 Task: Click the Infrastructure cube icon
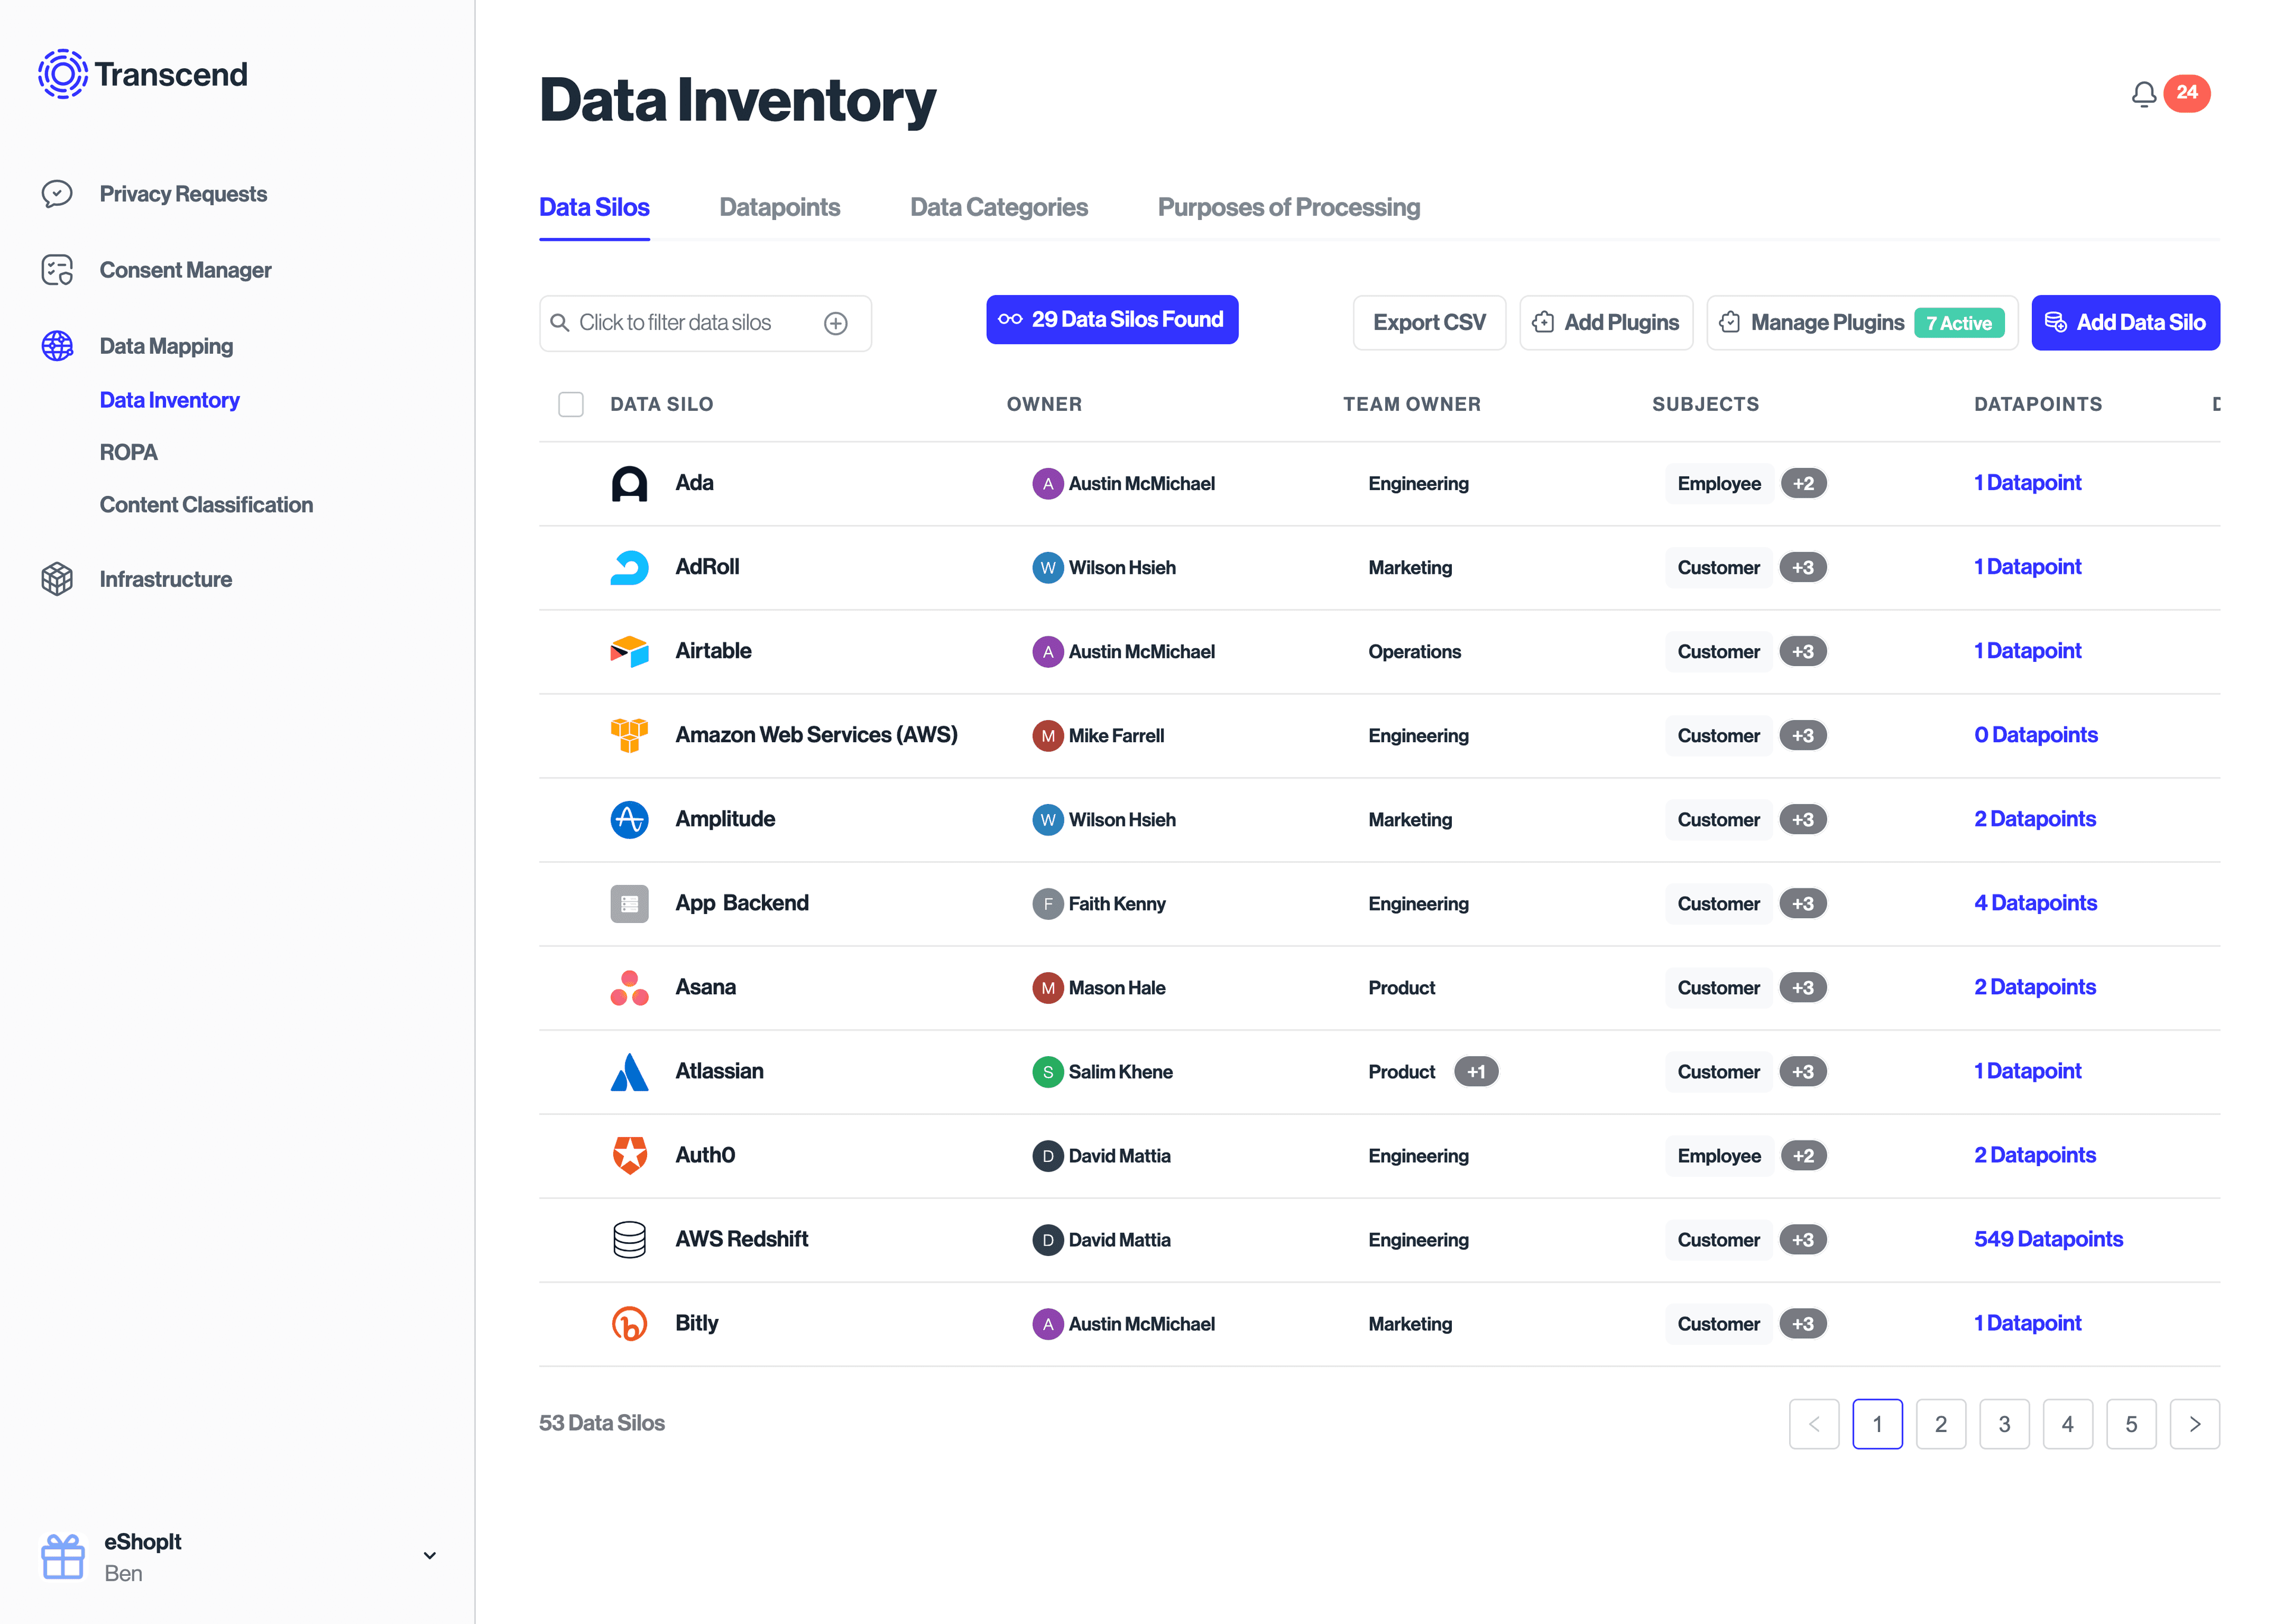[57, 579]
